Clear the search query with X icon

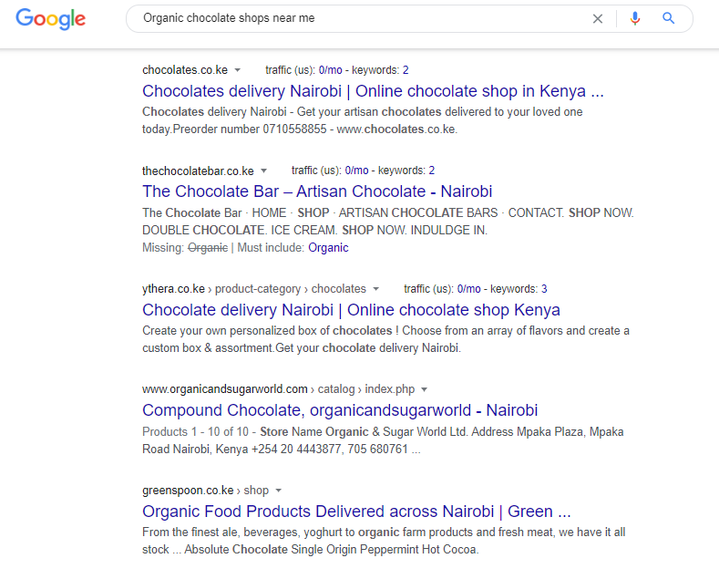598,19
